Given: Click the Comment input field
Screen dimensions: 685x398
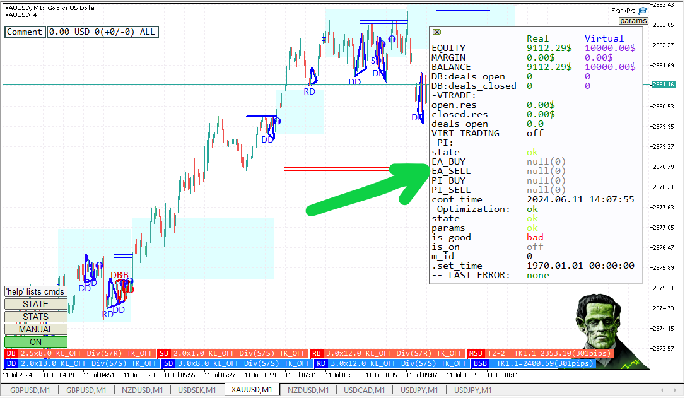Looking at the screenshot, I should (x=25, y=32).
